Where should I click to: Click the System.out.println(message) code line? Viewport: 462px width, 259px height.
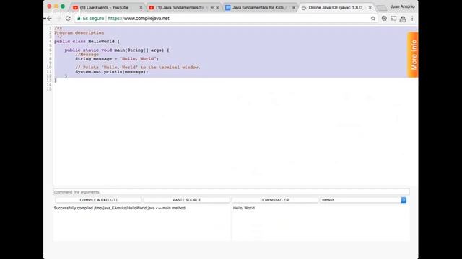click(112, 72)
